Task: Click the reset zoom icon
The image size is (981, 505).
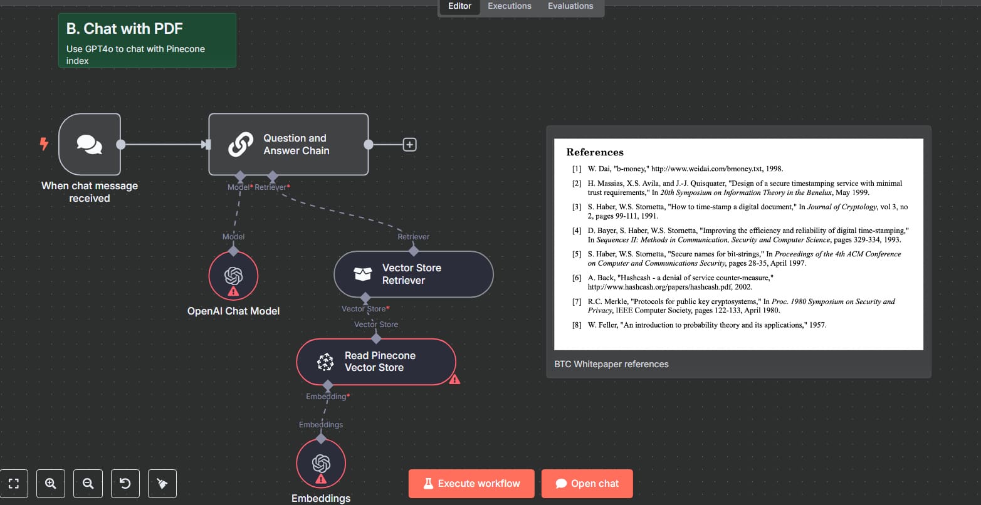Action: 125,483
